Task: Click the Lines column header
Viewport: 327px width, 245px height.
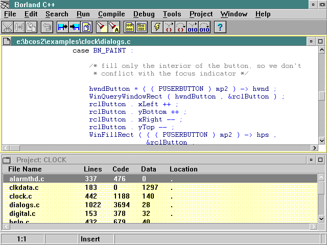Action: click(93, 169)
